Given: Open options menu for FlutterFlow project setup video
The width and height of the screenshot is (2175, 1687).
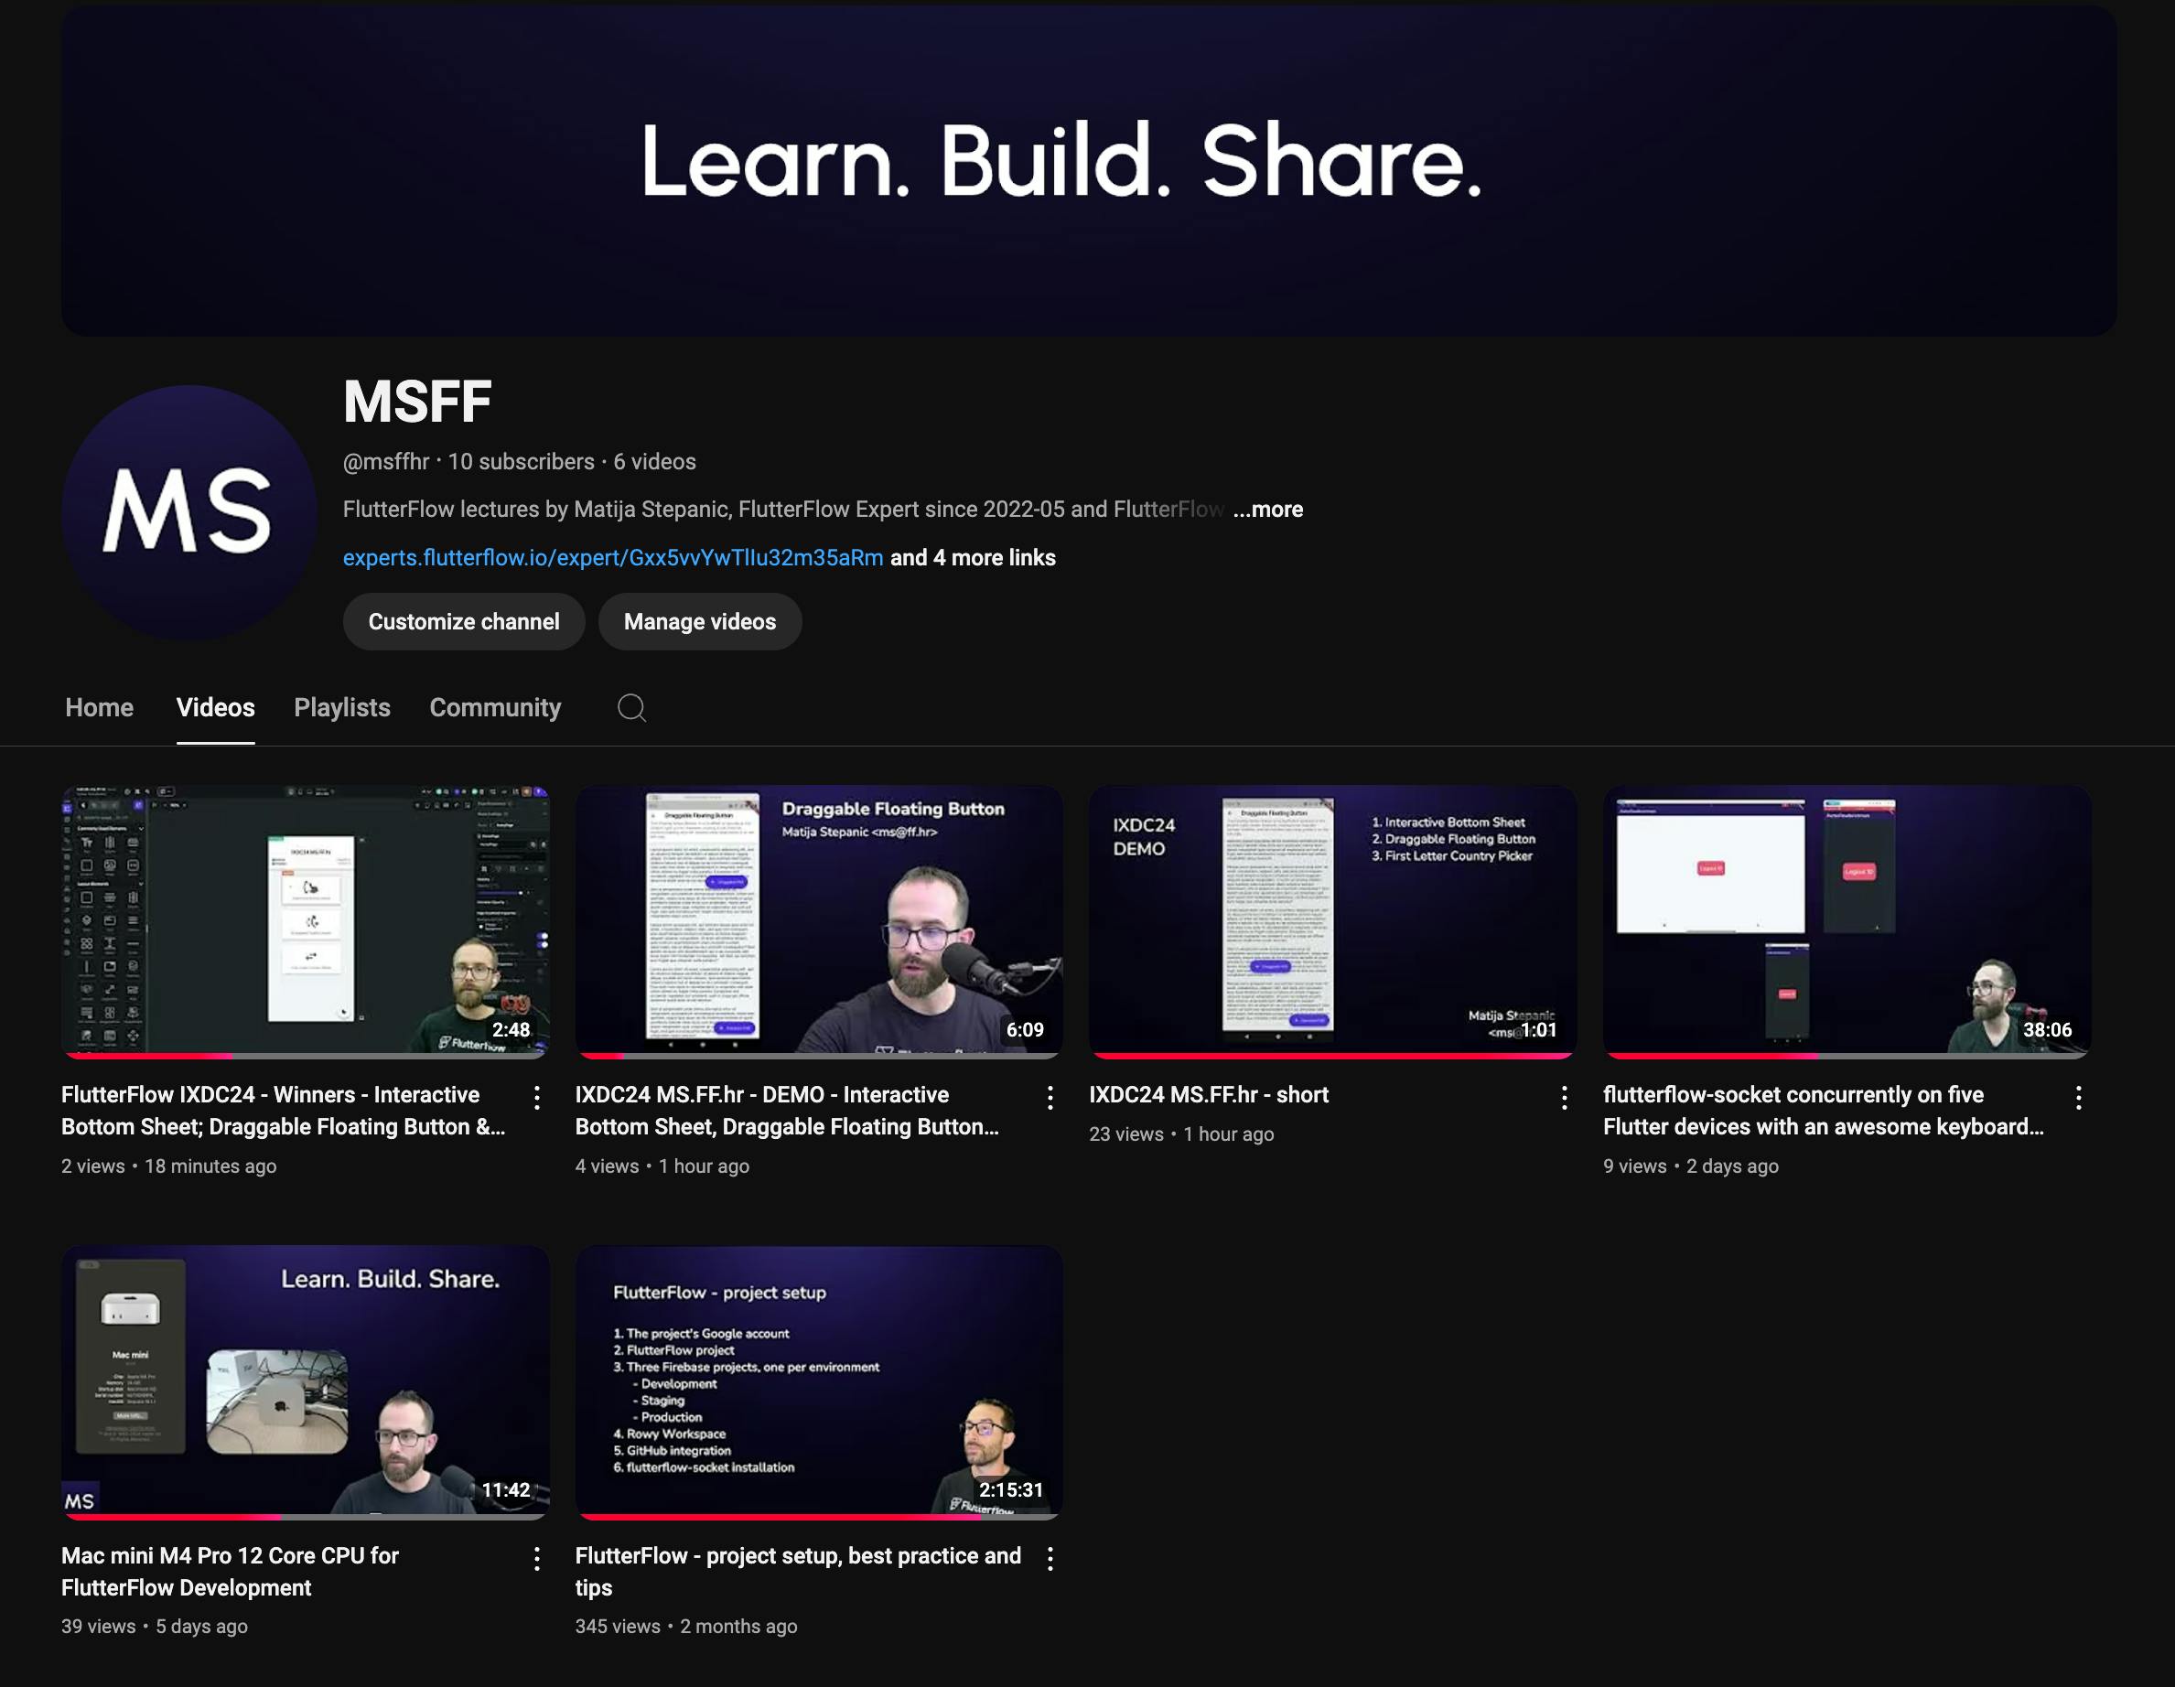Looking at the screenshot, I should [1050, 1559].
